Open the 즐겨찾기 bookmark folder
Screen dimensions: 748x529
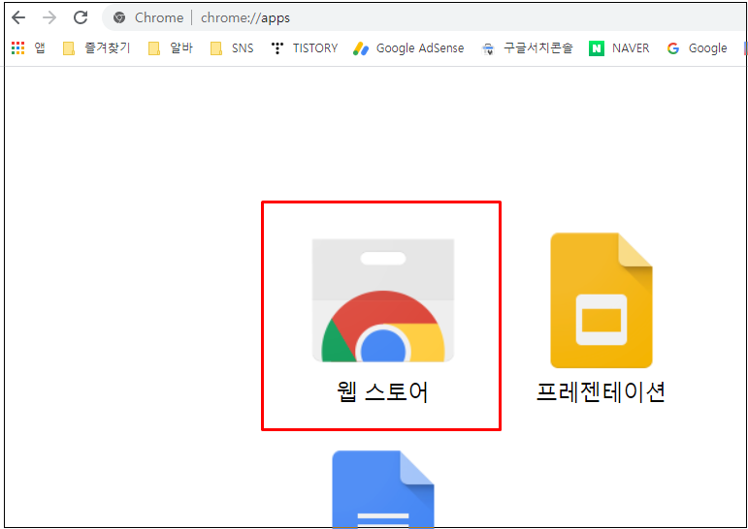[x=96, y=48]
